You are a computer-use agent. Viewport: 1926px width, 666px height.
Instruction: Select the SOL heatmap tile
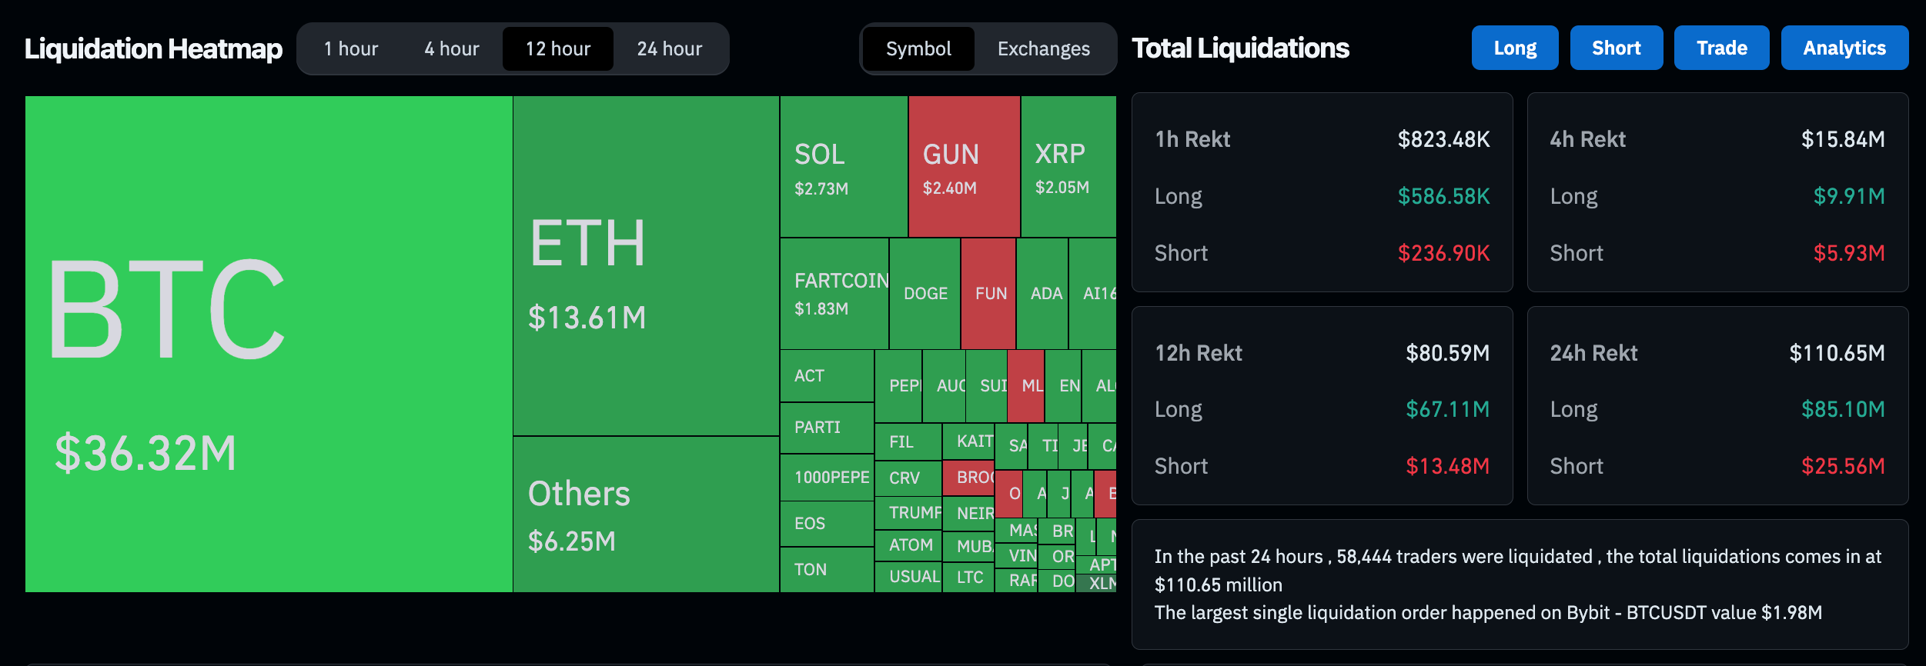(x=844, y=167)
